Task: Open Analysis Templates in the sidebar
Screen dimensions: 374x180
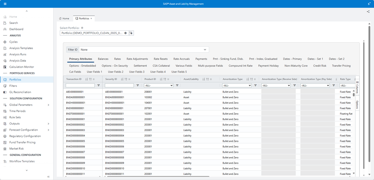Action: coord(21,48)
